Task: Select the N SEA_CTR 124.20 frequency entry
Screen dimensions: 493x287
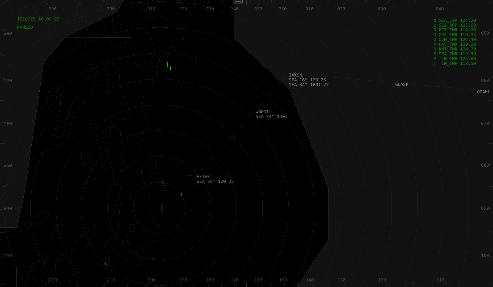Action: [x=454, y=20]
